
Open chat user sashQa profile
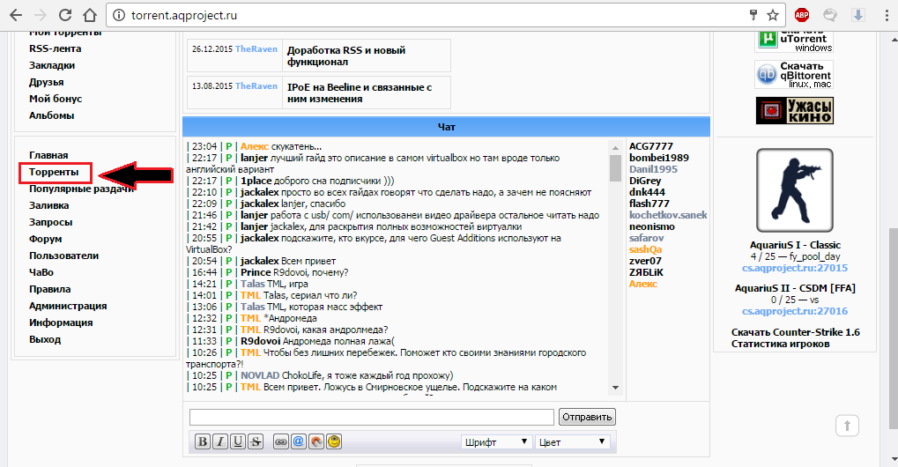645,249
